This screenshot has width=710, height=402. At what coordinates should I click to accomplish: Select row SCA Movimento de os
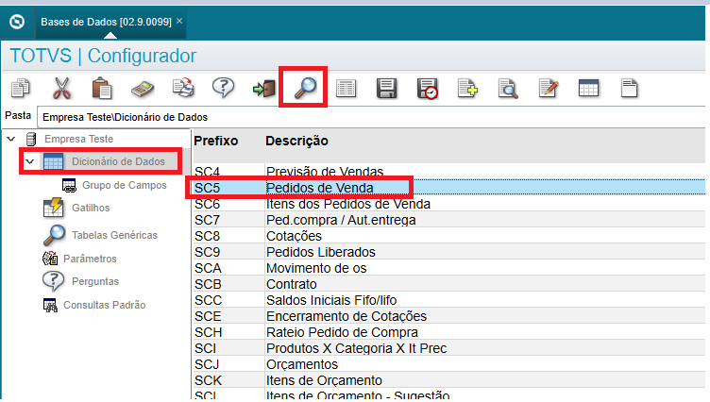tap(449, 268)
